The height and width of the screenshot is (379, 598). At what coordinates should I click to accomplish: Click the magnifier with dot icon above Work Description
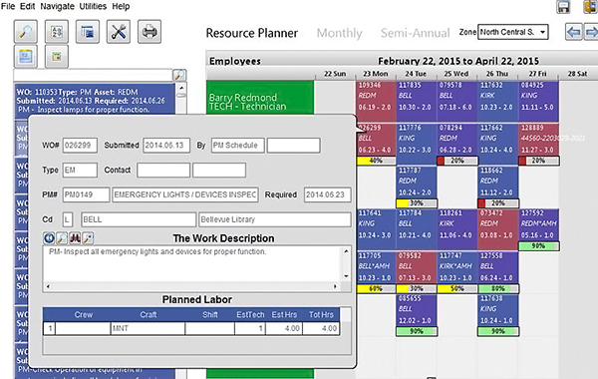coord(88,238)
